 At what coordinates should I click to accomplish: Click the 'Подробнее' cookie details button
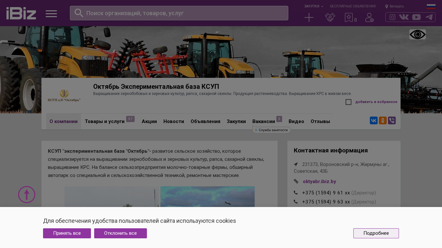(x=376, y=233)
